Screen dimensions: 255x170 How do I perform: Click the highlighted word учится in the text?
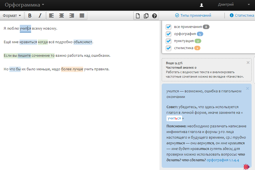tap(25, 29)
